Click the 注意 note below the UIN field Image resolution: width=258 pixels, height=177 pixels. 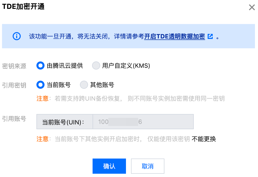42,139
